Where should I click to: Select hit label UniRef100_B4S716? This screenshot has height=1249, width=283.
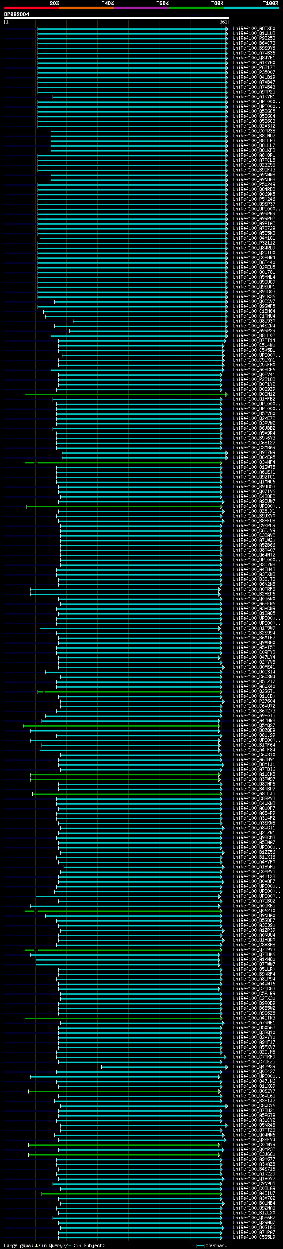(253, 1169)
